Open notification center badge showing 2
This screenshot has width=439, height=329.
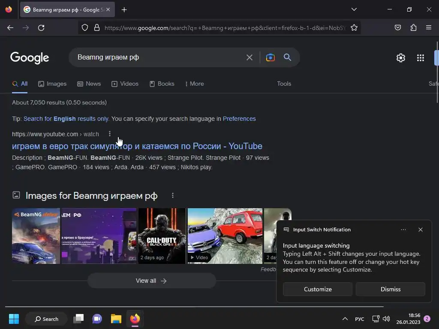(x=427, y=319)
